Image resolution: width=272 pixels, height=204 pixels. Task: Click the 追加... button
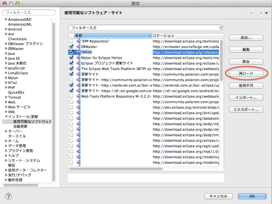point(246,38)
